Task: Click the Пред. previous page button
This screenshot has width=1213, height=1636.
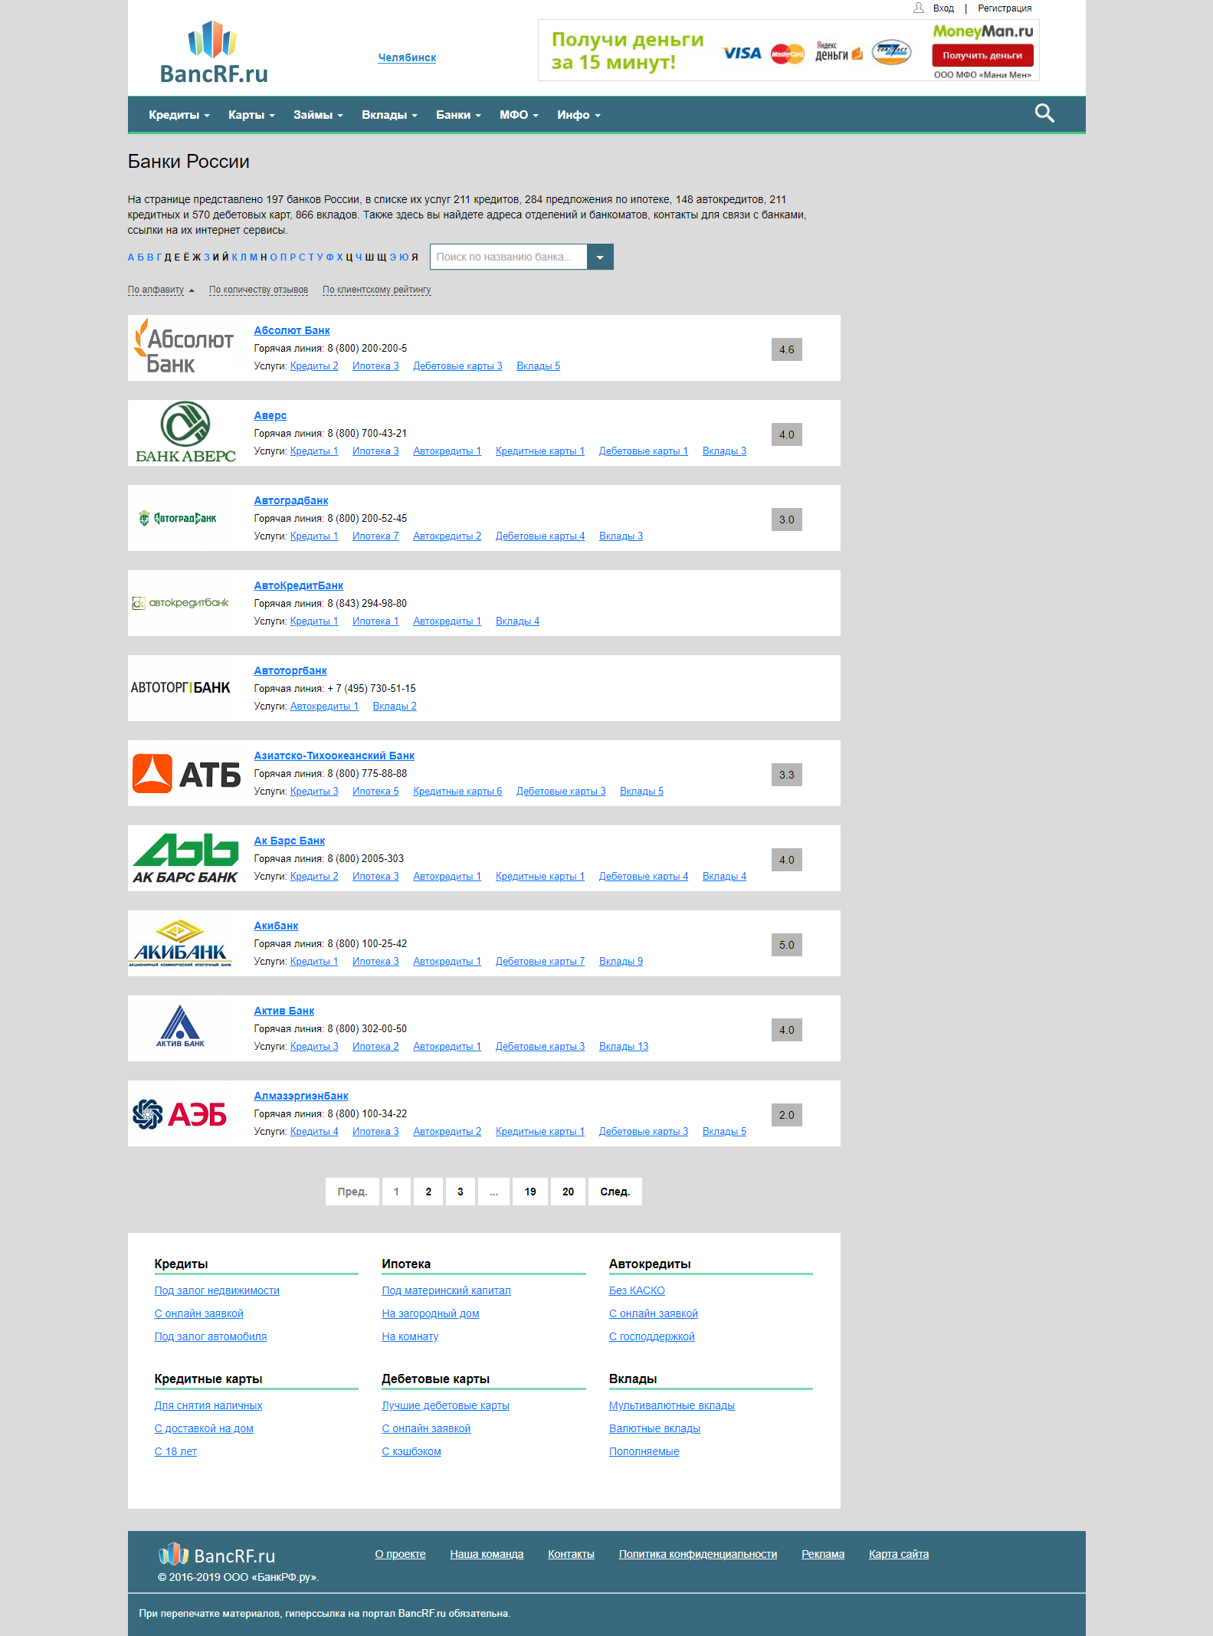Action: pyautogui.click(x=352, y=1192)
